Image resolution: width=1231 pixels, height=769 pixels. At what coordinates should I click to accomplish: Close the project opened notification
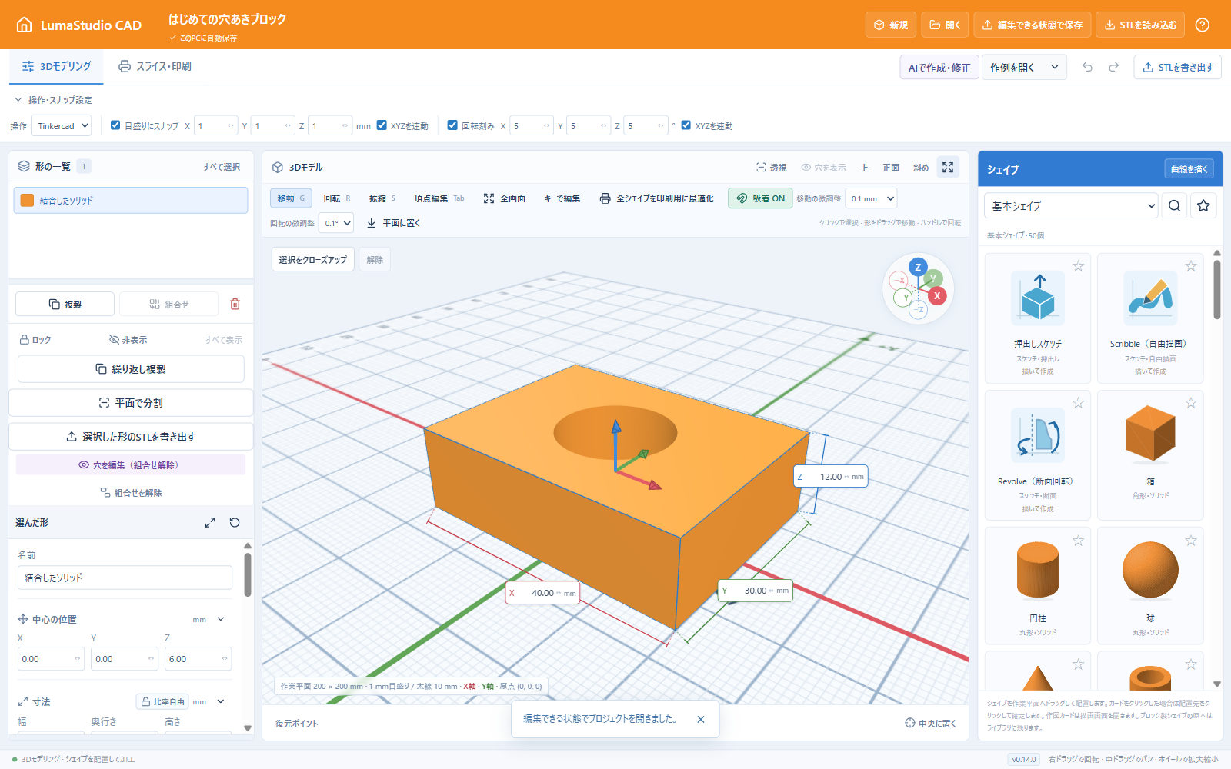[701, 719]
